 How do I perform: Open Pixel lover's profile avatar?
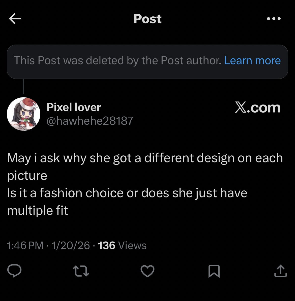23,114
